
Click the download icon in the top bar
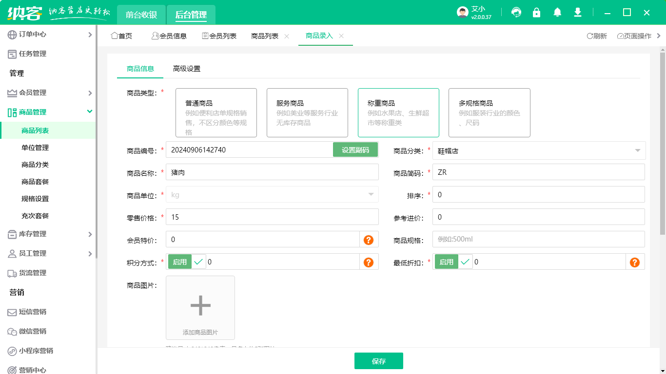(577, 12)
